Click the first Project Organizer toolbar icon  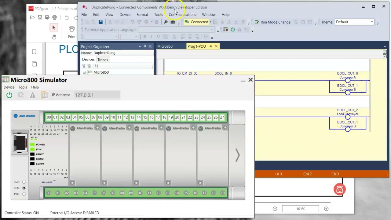click(84, 66)
